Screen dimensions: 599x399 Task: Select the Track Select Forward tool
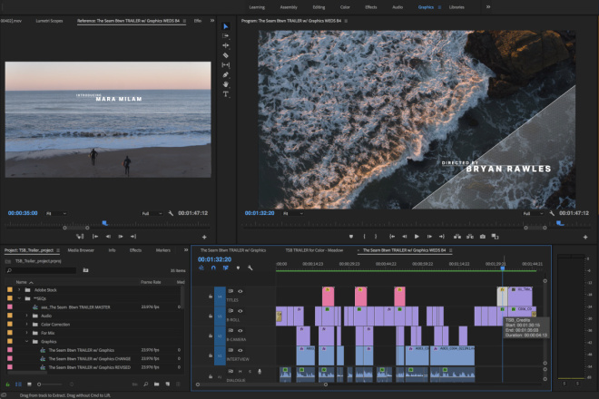[x=225, y=36]
